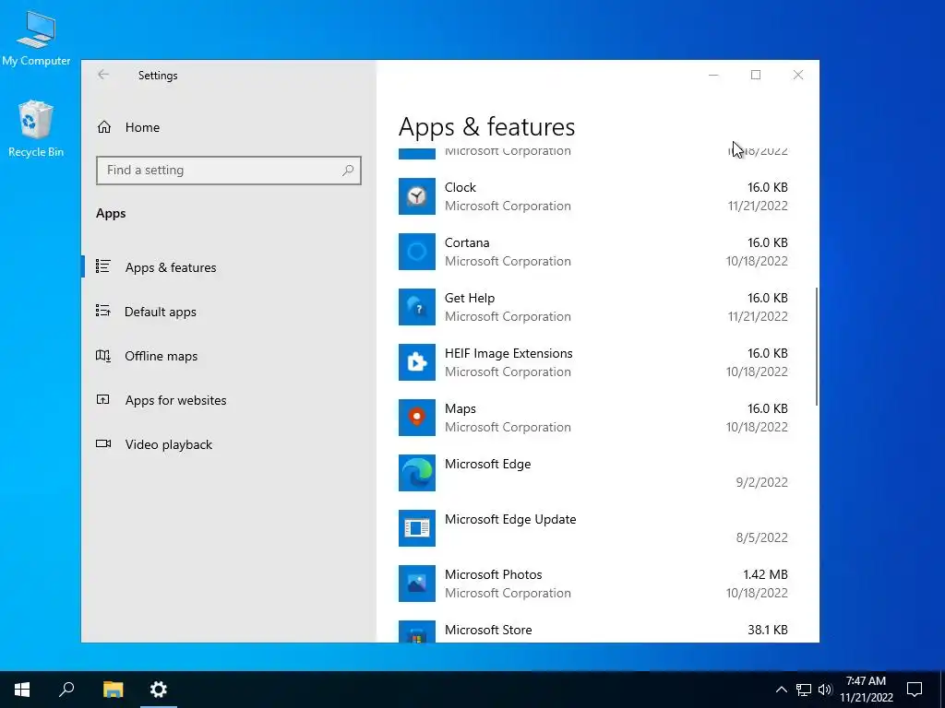
Task: Select the Cortana entry name
Action: click(x=467, y=242)
